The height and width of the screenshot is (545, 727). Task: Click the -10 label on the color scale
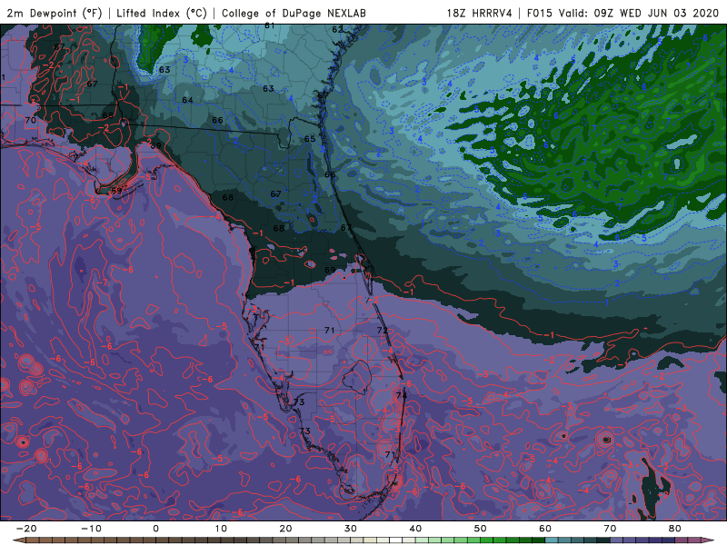(x=91, y=529)
